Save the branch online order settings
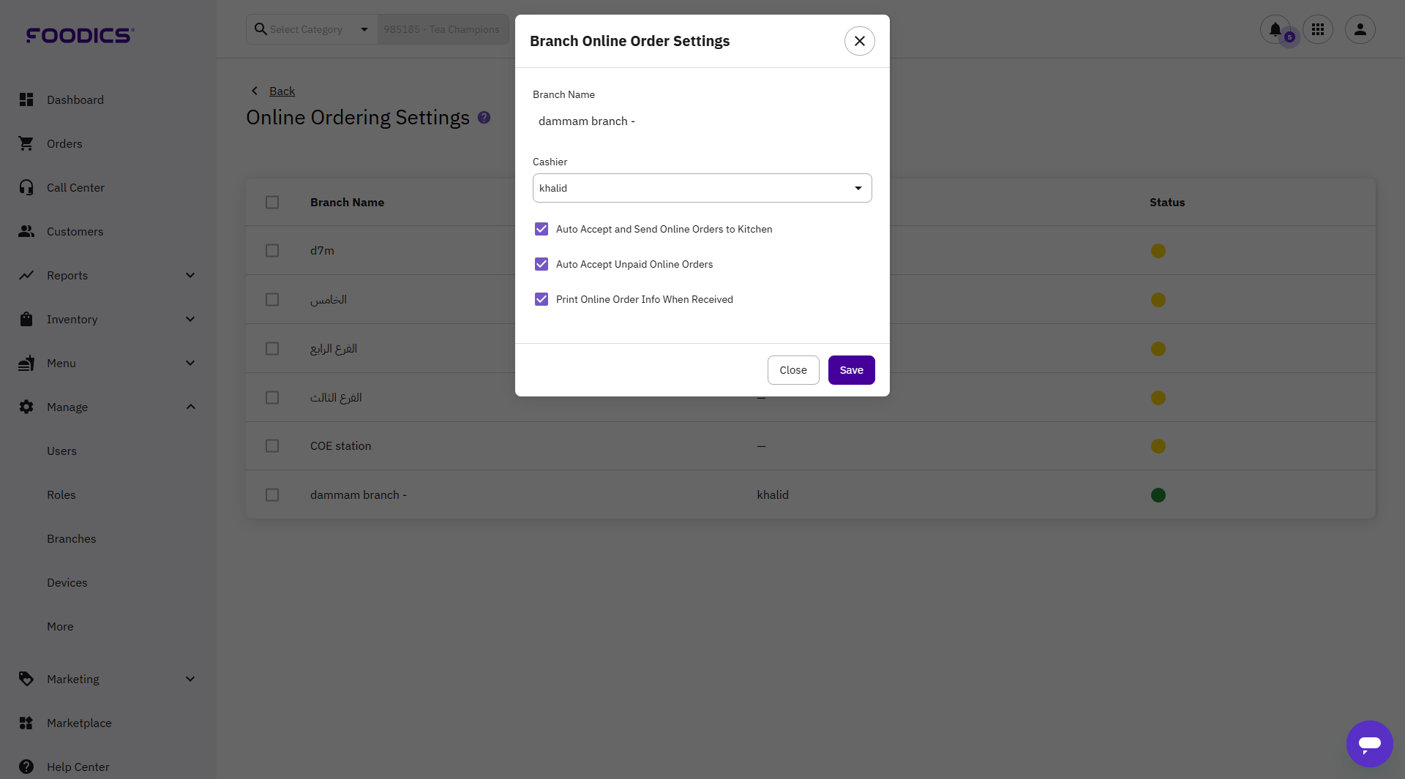Screen dimensions: 1405x779 coord(851,370)
